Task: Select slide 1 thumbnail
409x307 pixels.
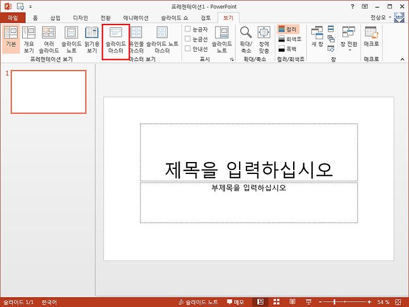Action: tap(48, 92)
